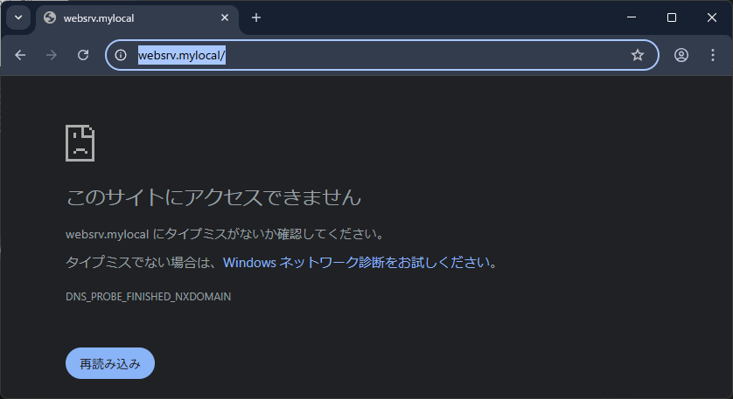Select the websrv.mylocal tab

(x=137, y=18)
